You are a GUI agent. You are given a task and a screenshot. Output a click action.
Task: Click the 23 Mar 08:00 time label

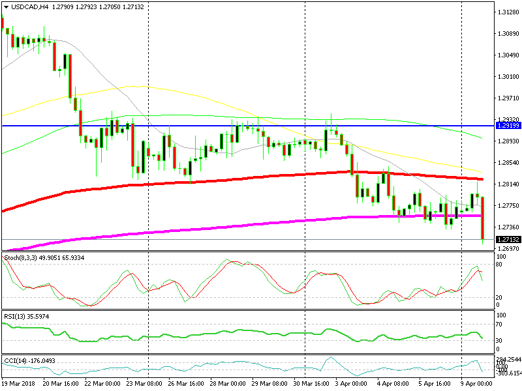(144, 383)
